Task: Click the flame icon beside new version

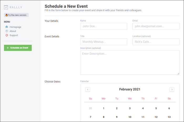Action: click(x=7, y=15)
